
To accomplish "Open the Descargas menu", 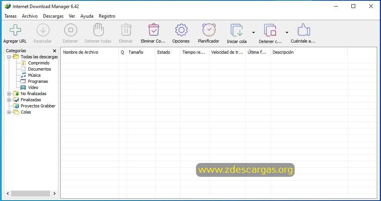I will click(53, 16).
